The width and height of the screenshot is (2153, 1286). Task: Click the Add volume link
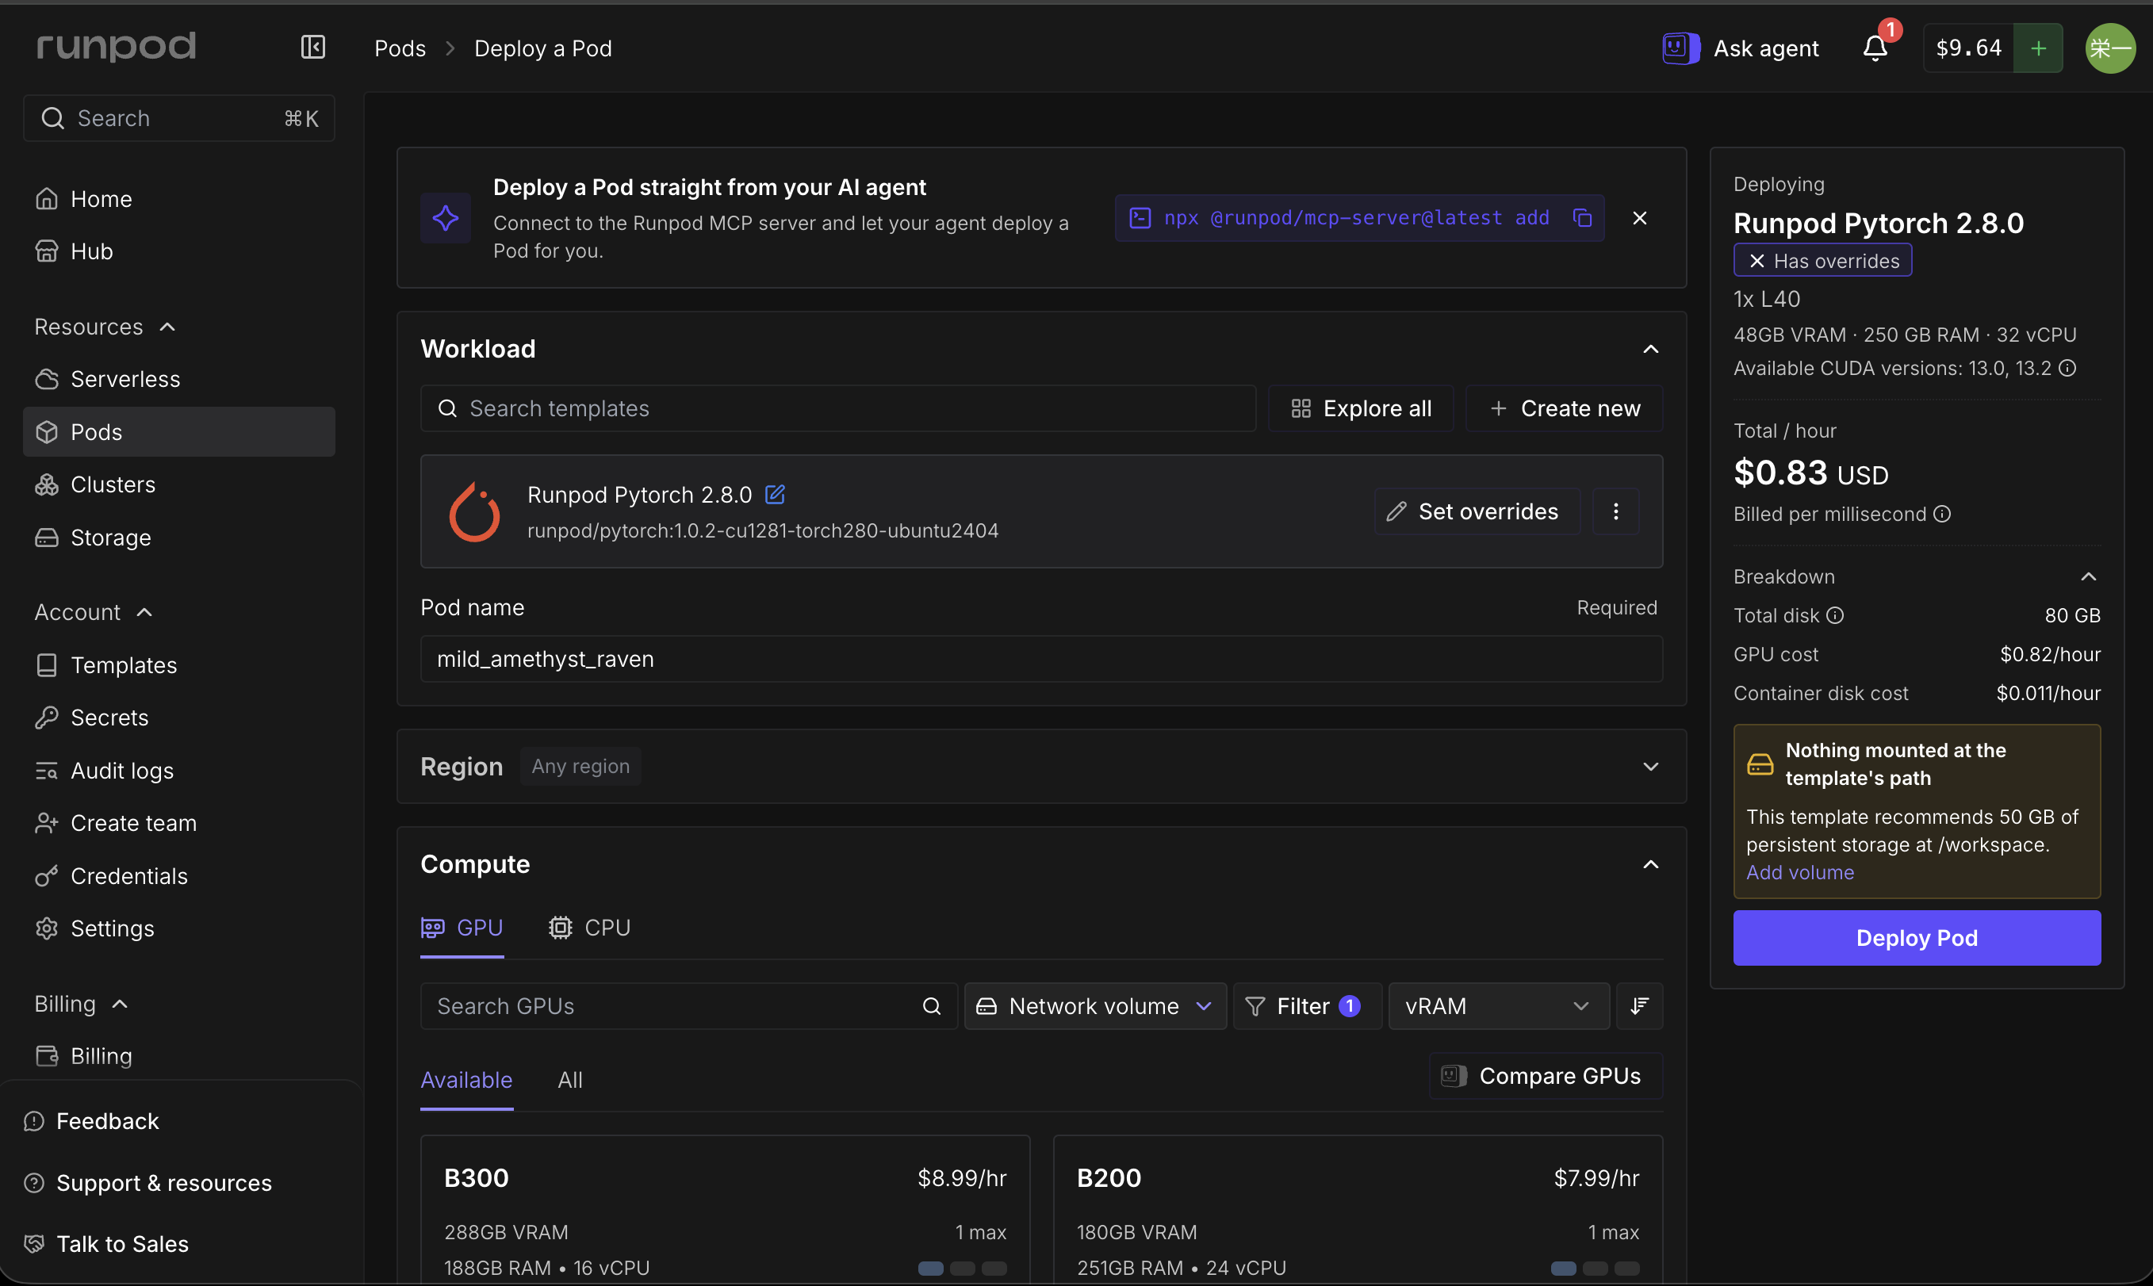(1799, 872)
